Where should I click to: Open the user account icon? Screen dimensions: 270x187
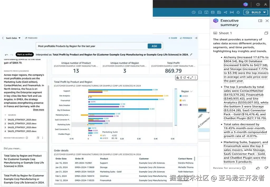[x=266, y=4]
